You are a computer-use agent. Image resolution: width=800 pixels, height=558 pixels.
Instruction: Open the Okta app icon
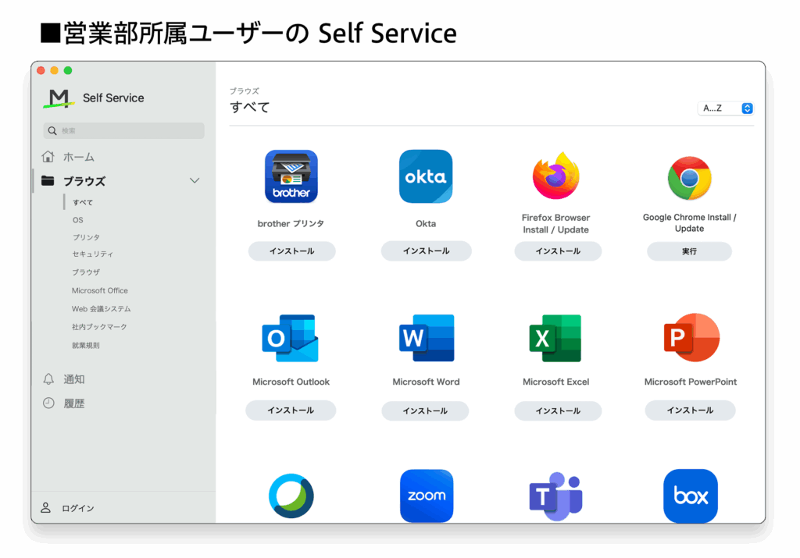(425, 176)
